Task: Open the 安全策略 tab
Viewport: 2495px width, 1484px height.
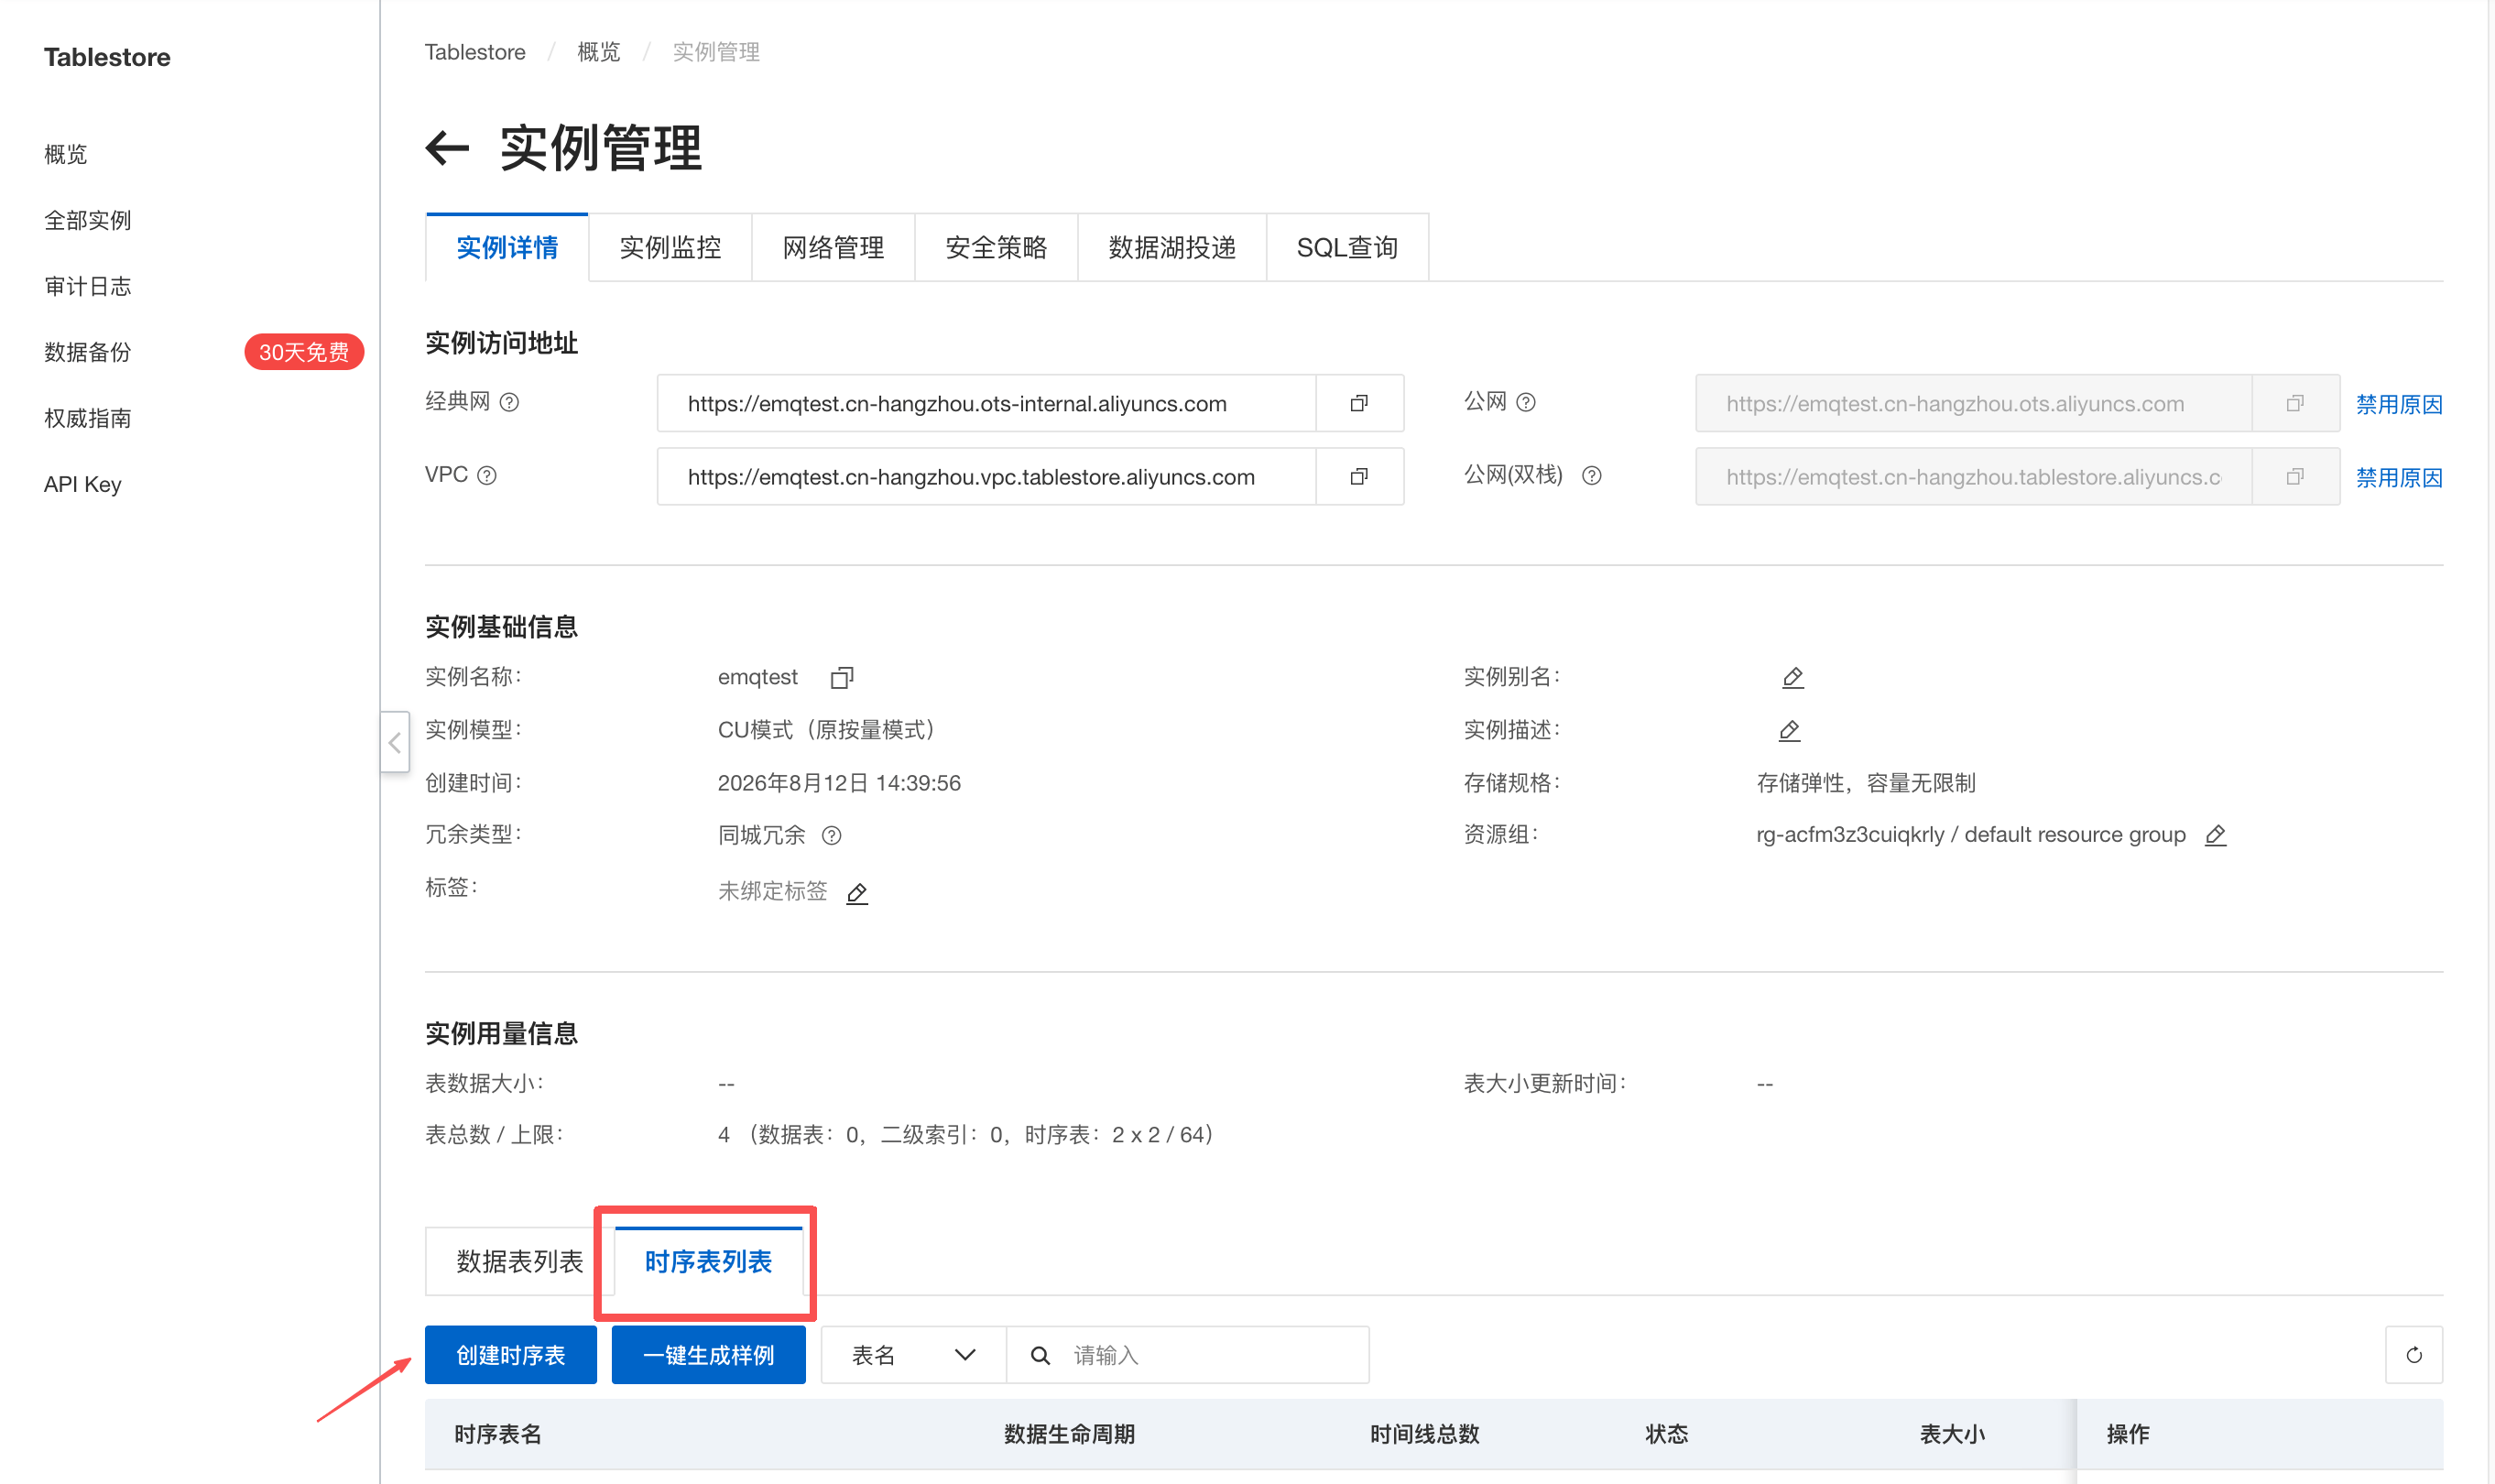Action: 996,247
